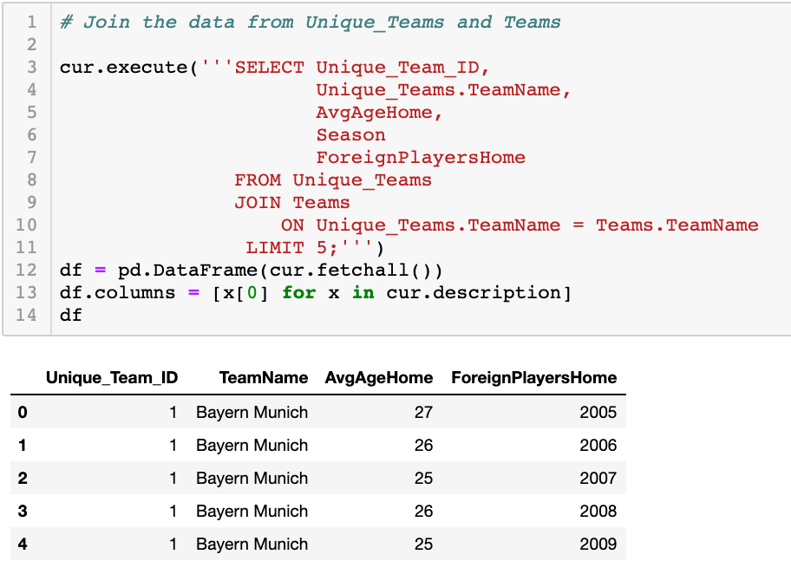This screenshot has width=791, height=574.
Task: Click the value 2005 in the first row
Action: point(598,412)
